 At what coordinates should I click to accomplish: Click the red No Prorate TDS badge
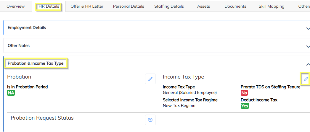pos(244,93)
